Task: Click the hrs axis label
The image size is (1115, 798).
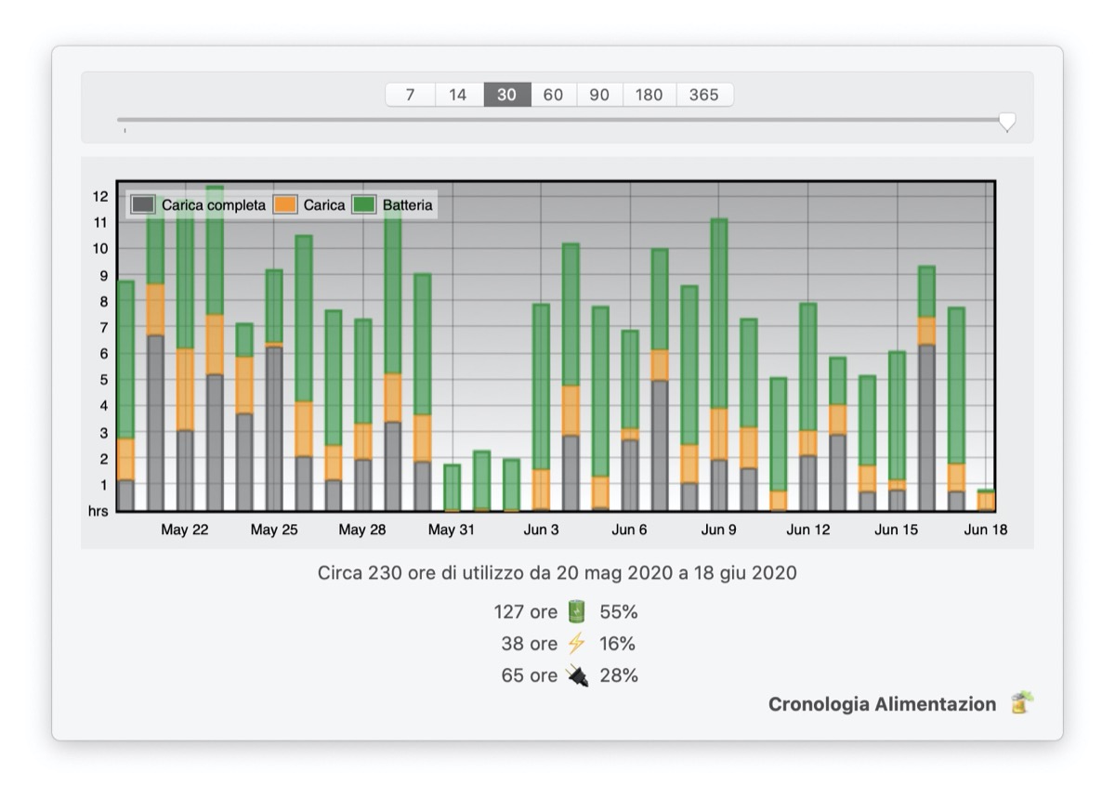Action: (98, 511)
